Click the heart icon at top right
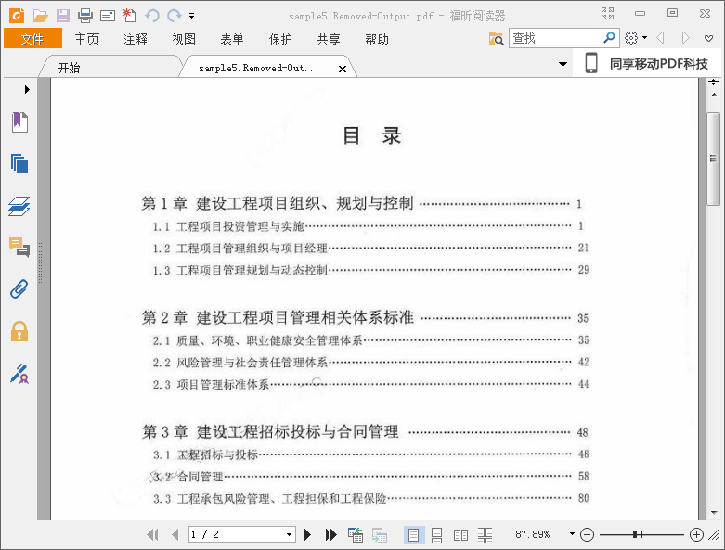The height and width of the screenshot is (550, 725). 708,38
